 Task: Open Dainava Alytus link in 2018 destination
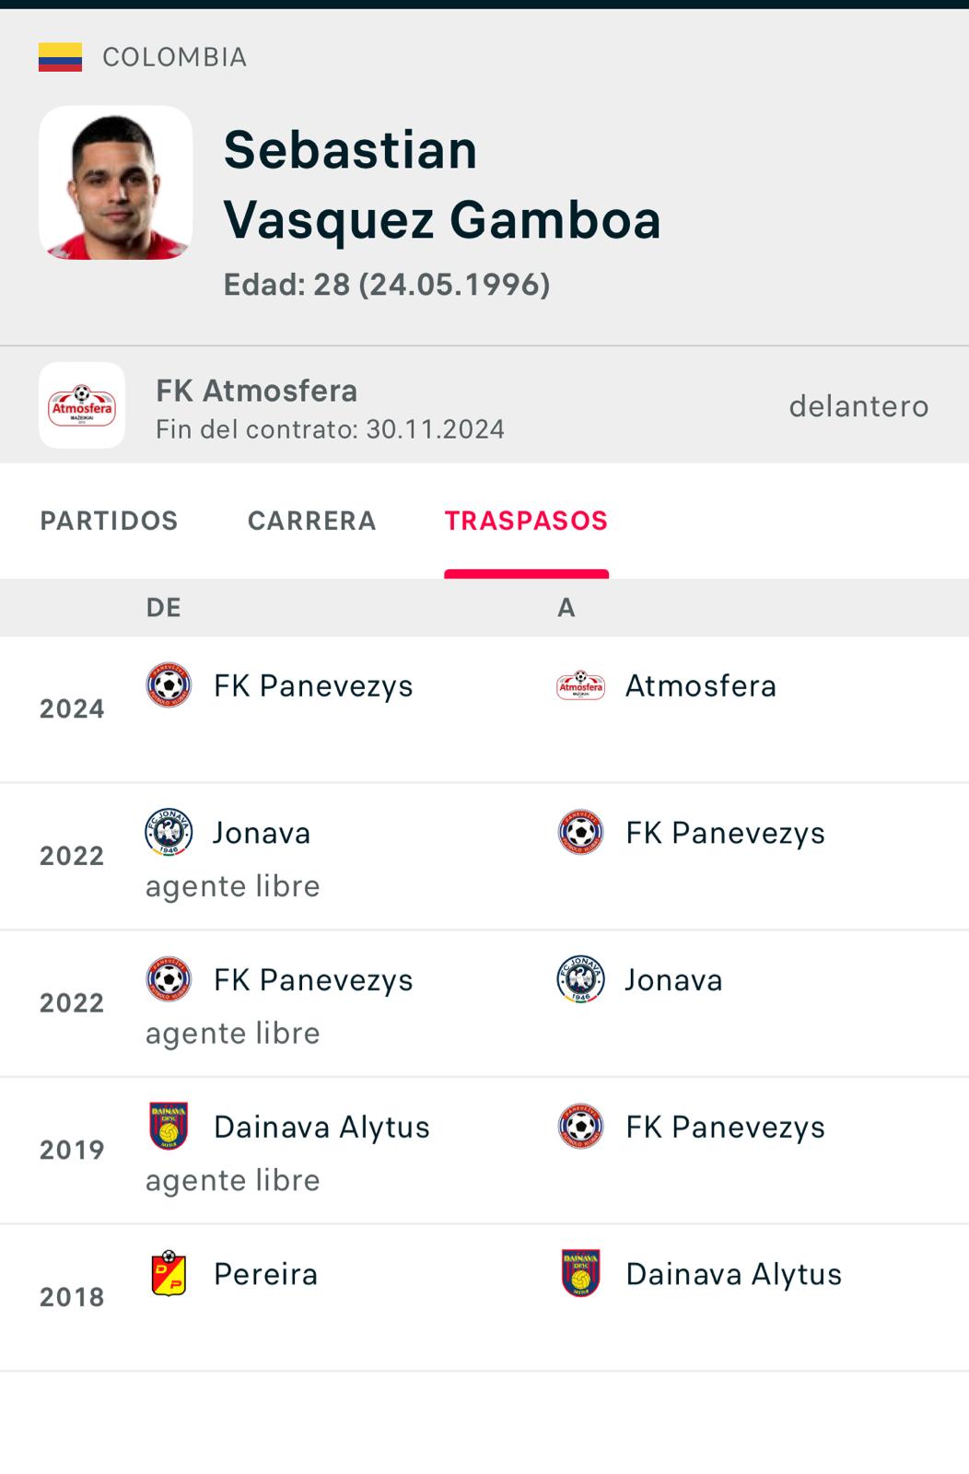[734, 1274]
